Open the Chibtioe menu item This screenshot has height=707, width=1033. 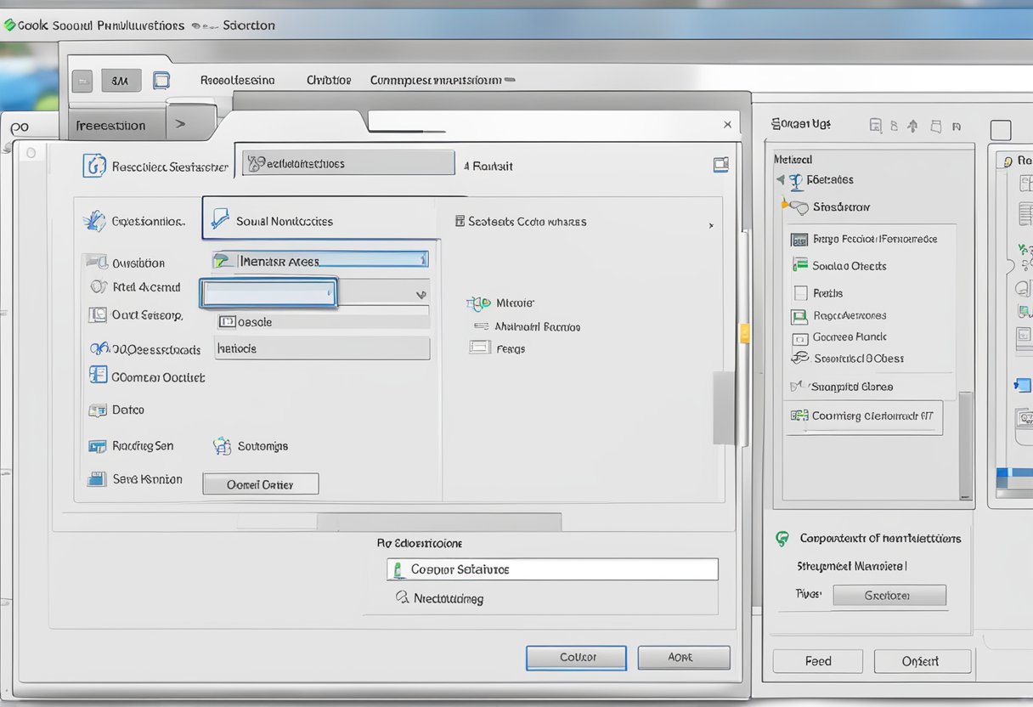(328, 80)
